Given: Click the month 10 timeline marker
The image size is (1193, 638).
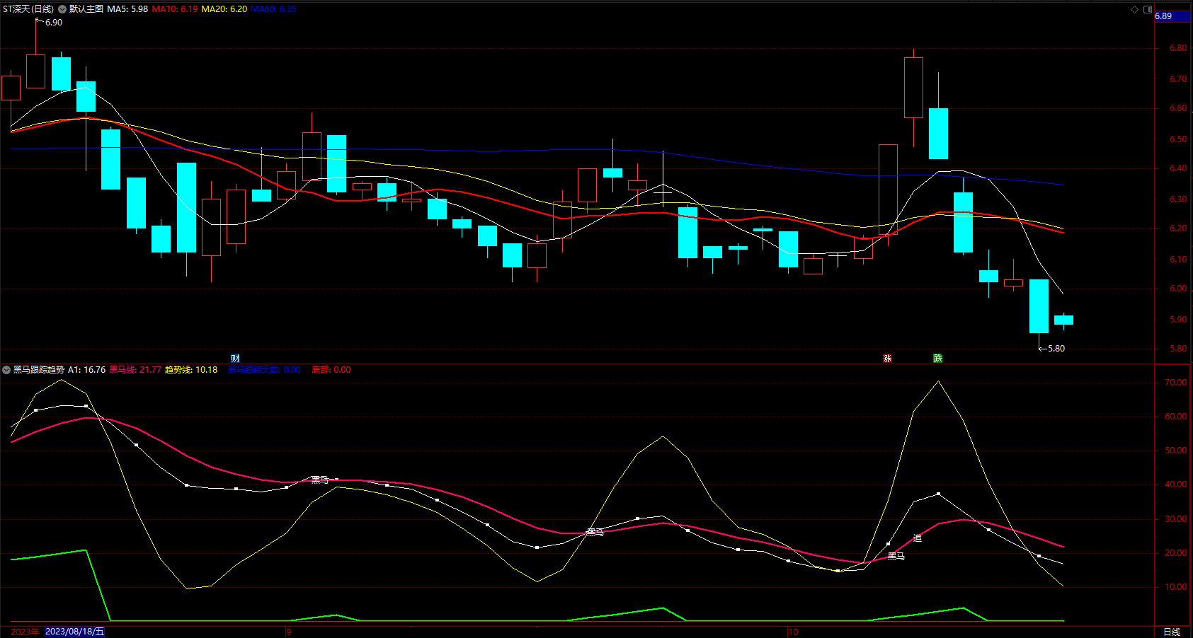Looking at the screenshot, I should tap(793, 632).
